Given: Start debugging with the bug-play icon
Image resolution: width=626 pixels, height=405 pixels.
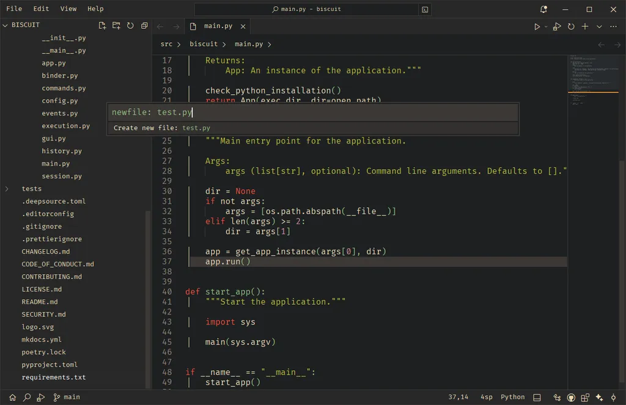Looking at the screenshot, I should tap(556, 27).
